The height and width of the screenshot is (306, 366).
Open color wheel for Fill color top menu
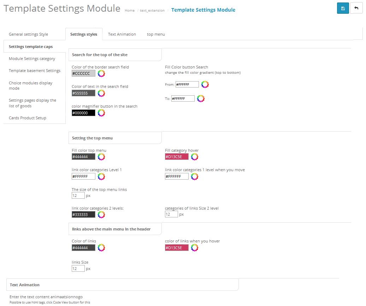[101, 157]
